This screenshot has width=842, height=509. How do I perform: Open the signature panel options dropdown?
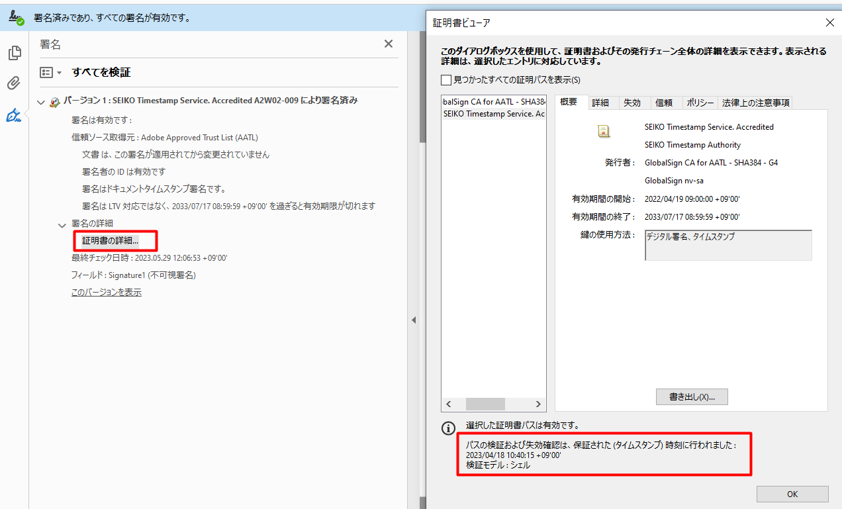click(x=51, y=72)
